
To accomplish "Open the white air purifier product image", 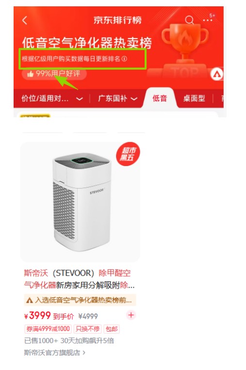I will point(80,202).
